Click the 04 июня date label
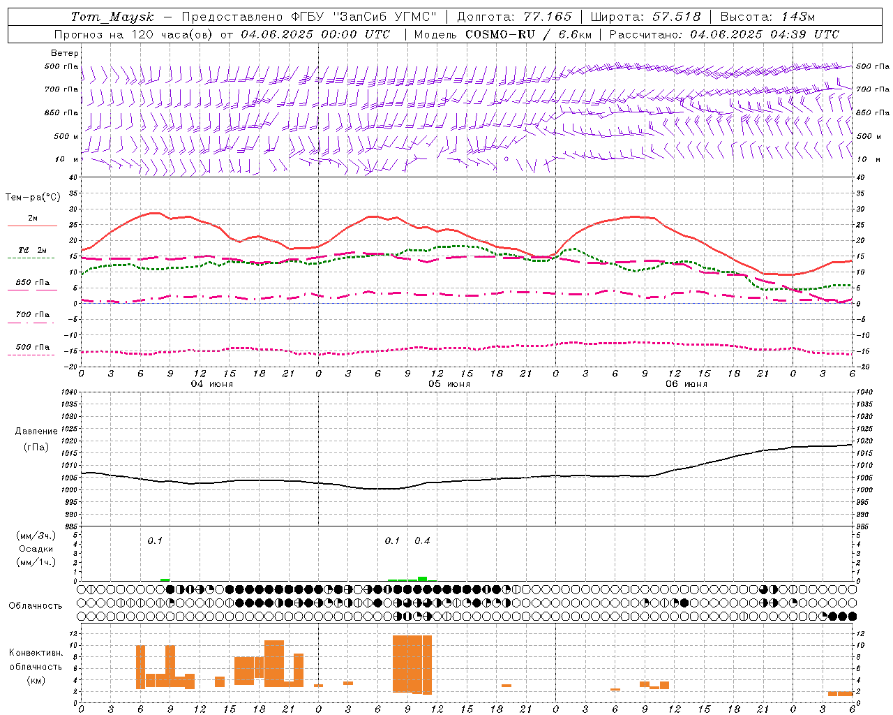893x715 pixels. click(x=211, y=384)
